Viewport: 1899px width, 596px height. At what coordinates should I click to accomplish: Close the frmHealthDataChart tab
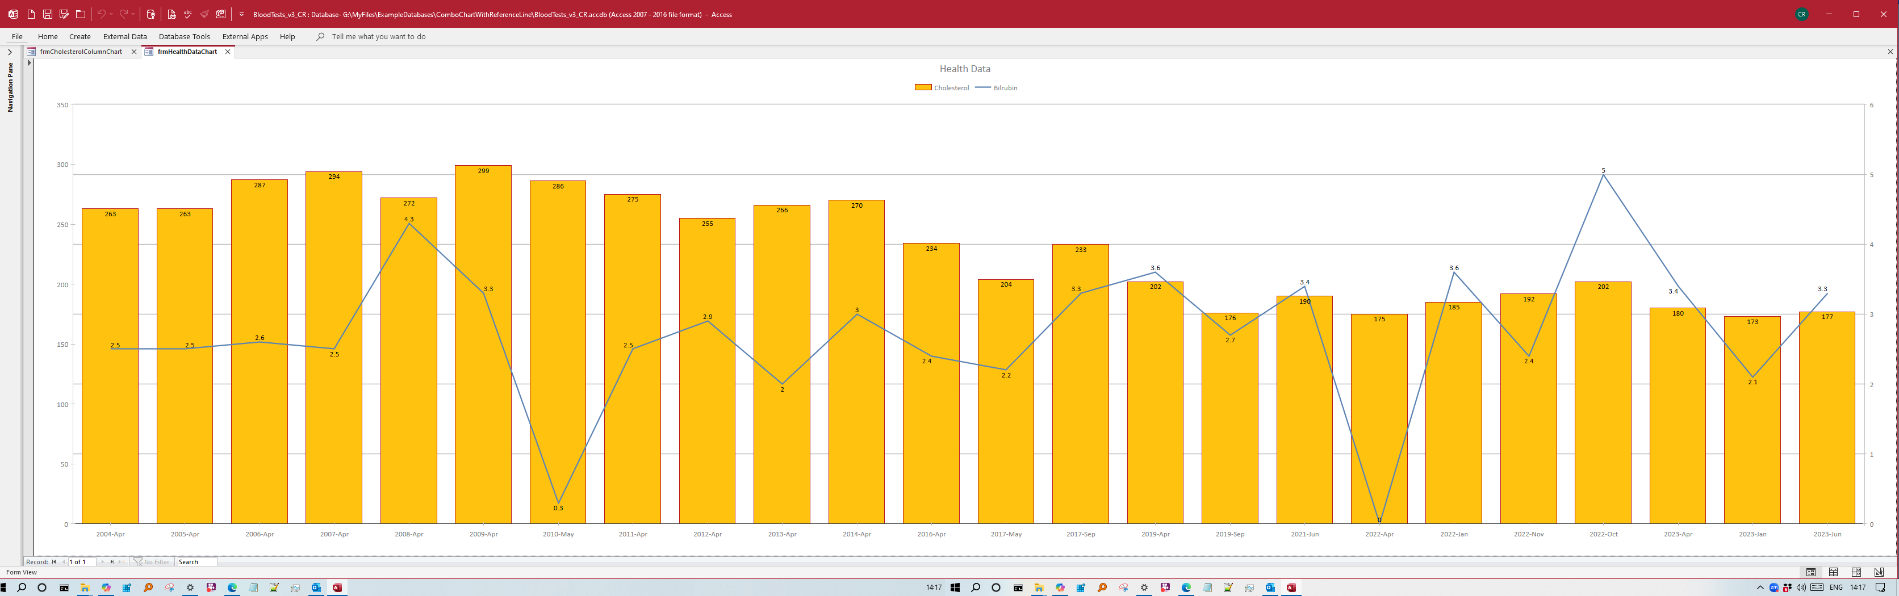click(x=228, y=52)
